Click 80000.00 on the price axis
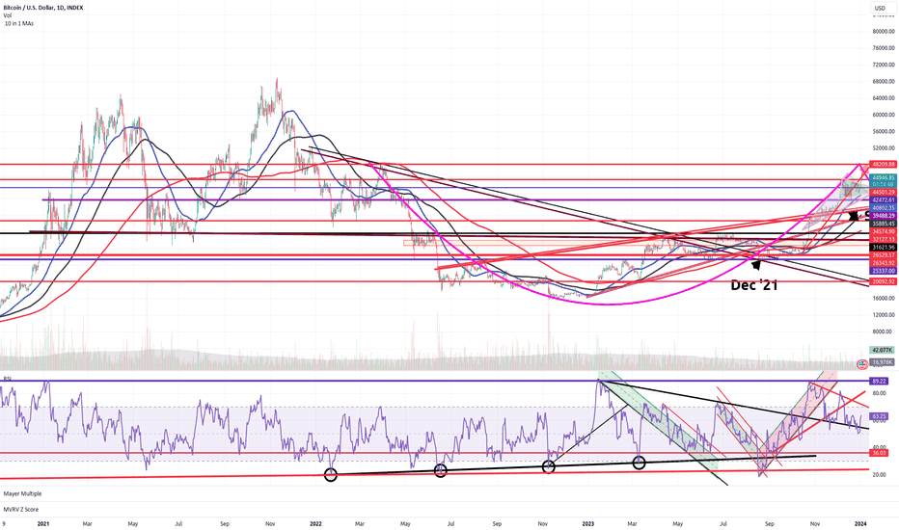Viewport: 899px width, 530px height. [x=883, y=32]
